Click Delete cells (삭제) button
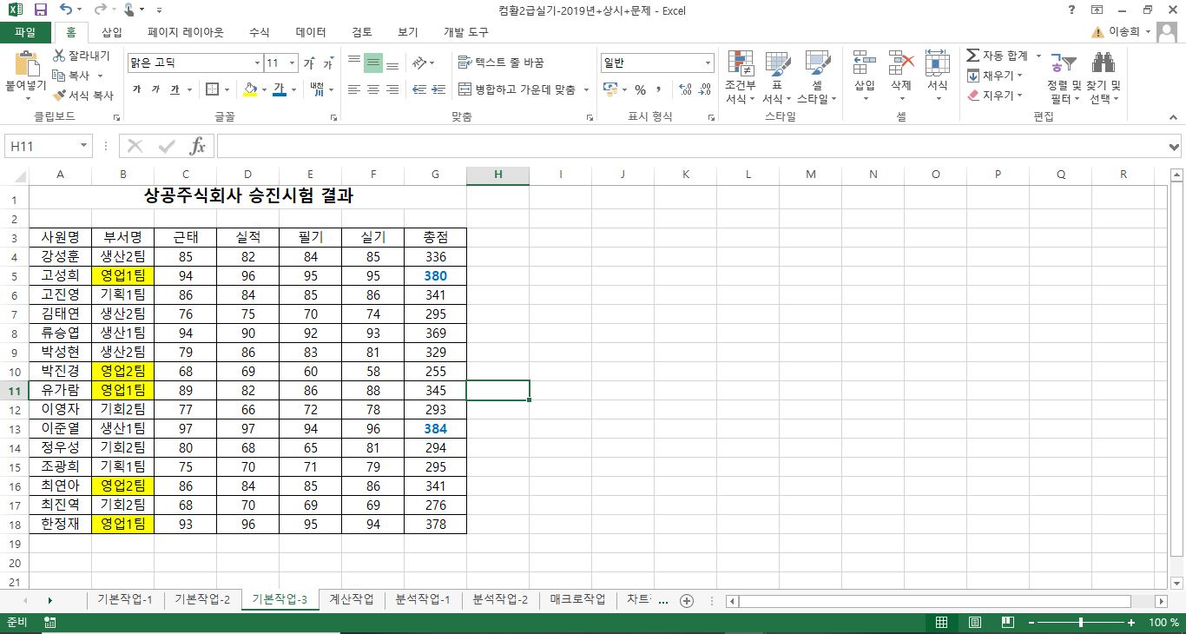The image size is (1186, 634). coord(901,76)
